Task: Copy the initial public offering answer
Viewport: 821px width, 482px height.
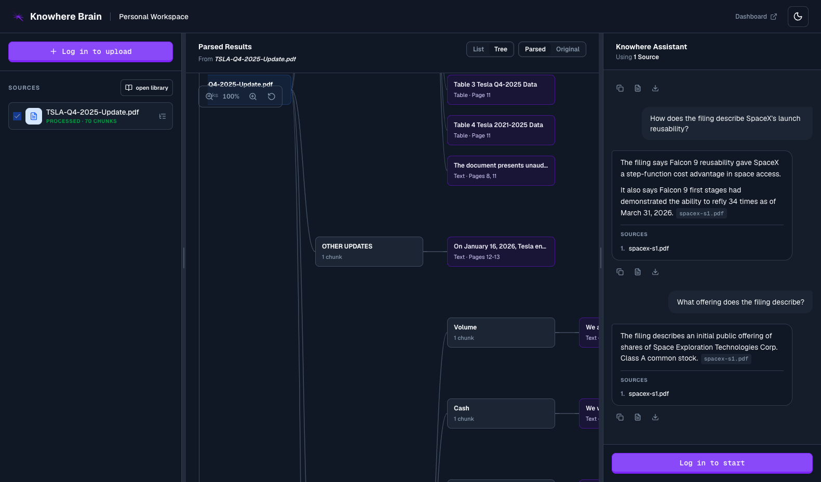Action: [620, 417]
